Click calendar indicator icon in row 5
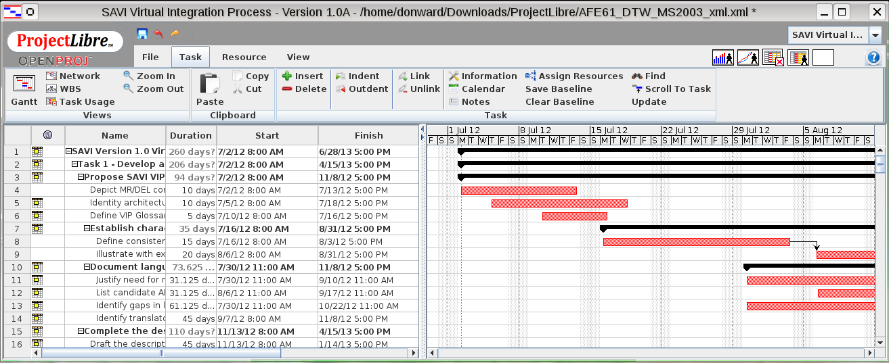The height and width of the screenshot is (363, 889). click(x=37, y=203)
